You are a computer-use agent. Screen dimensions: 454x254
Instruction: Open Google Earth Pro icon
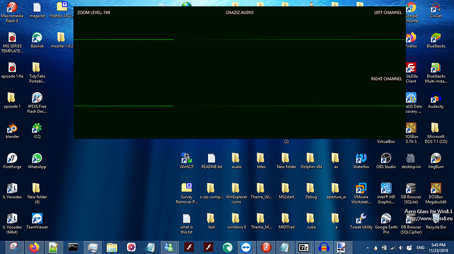point(386,223)
